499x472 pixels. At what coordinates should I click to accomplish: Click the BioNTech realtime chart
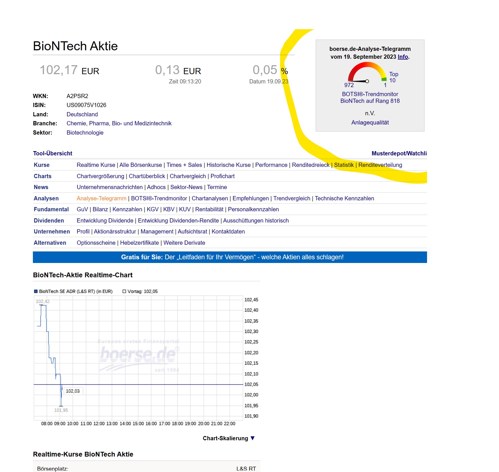(138, 358)
